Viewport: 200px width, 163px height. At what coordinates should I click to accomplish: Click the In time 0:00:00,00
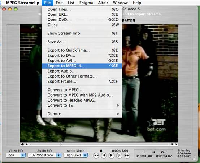coord(144,156)
